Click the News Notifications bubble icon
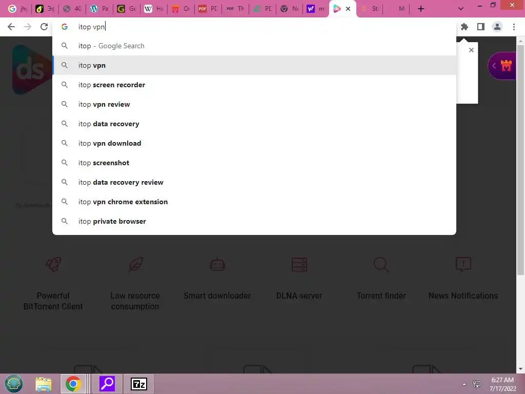 [463, 264]
